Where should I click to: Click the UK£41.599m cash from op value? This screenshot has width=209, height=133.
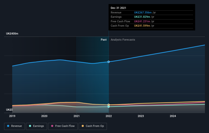(142, 26)
